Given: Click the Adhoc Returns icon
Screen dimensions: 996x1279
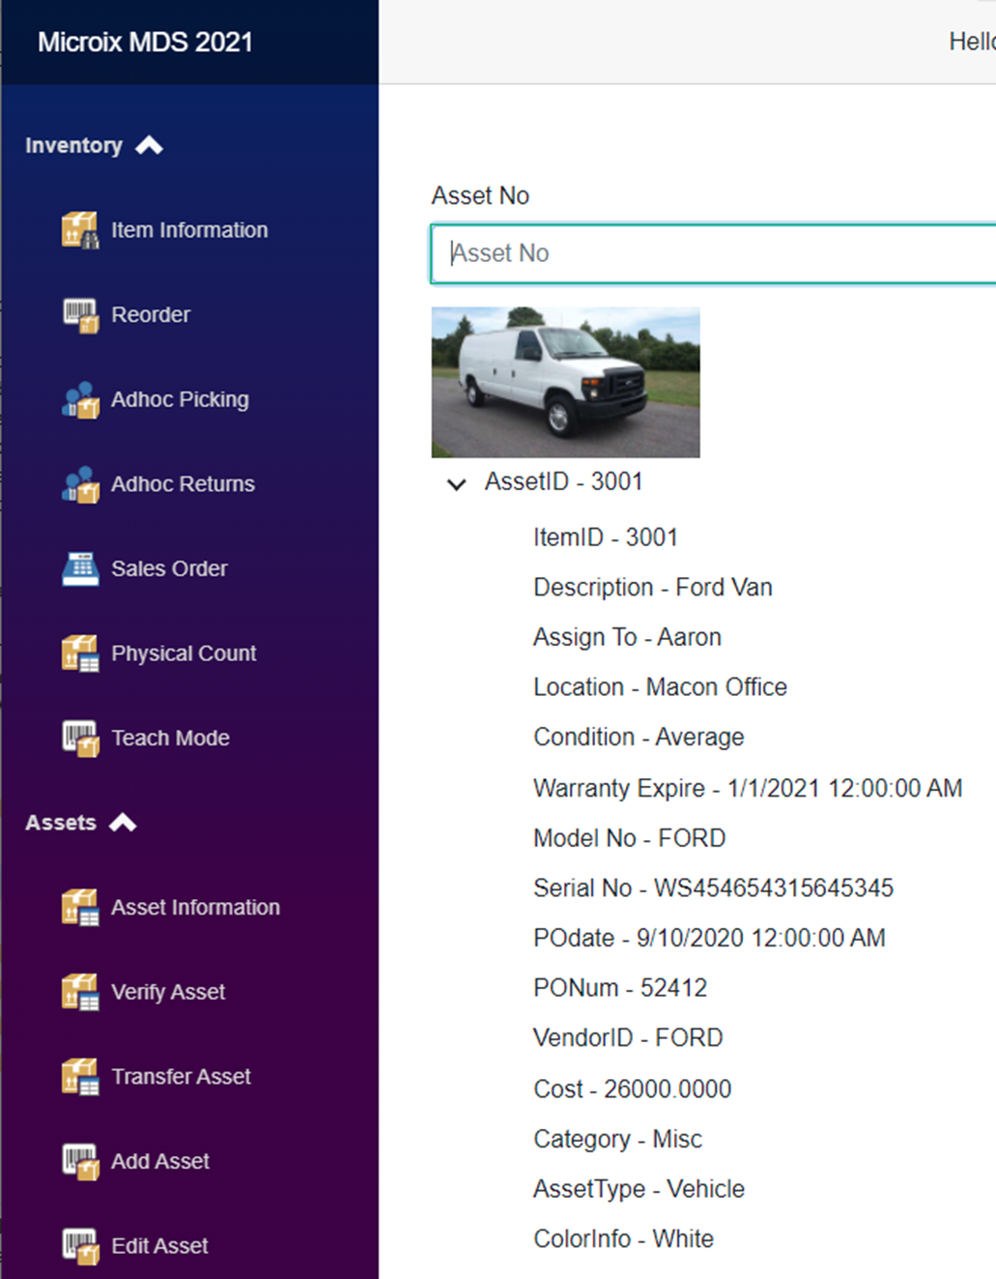Looking at the screenshot, I should 80,484.
